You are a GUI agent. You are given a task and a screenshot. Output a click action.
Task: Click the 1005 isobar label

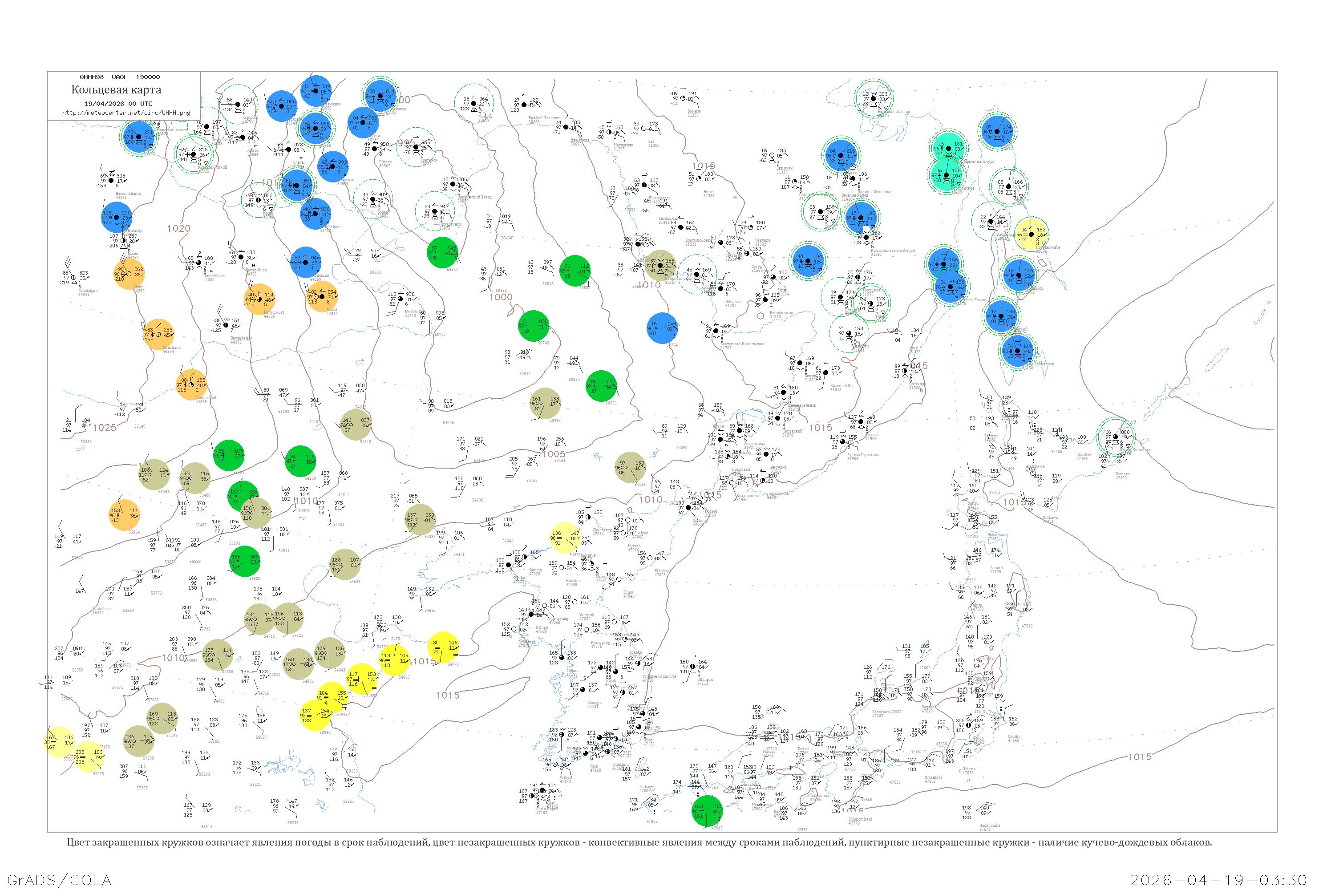(554, 454)
